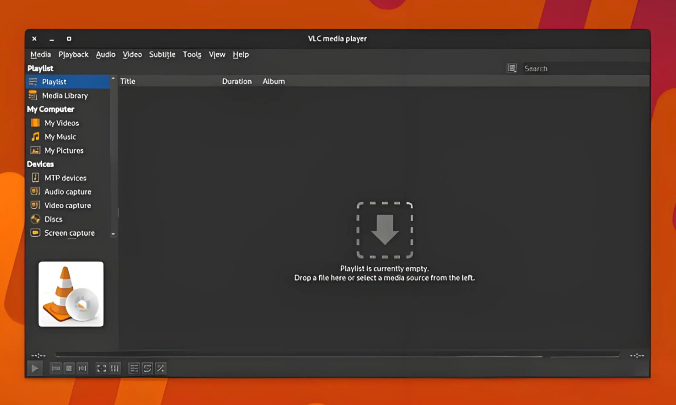Jump to the previous media track
This screenshot has width=676, height=405.
tap(56, 368)
